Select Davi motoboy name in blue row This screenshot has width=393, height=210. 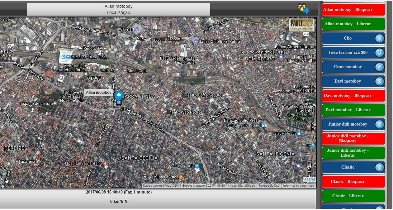click(348, 81)
